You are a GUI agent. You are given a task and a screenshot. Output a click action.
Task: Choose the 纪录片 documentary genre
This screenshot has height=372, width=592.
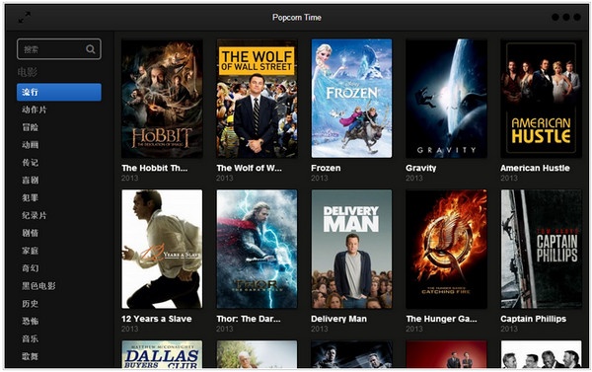(34, 216)
